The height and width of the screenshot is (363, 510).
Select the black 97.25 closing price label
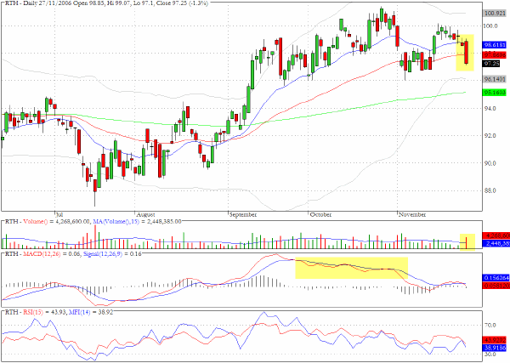[491, 64]
